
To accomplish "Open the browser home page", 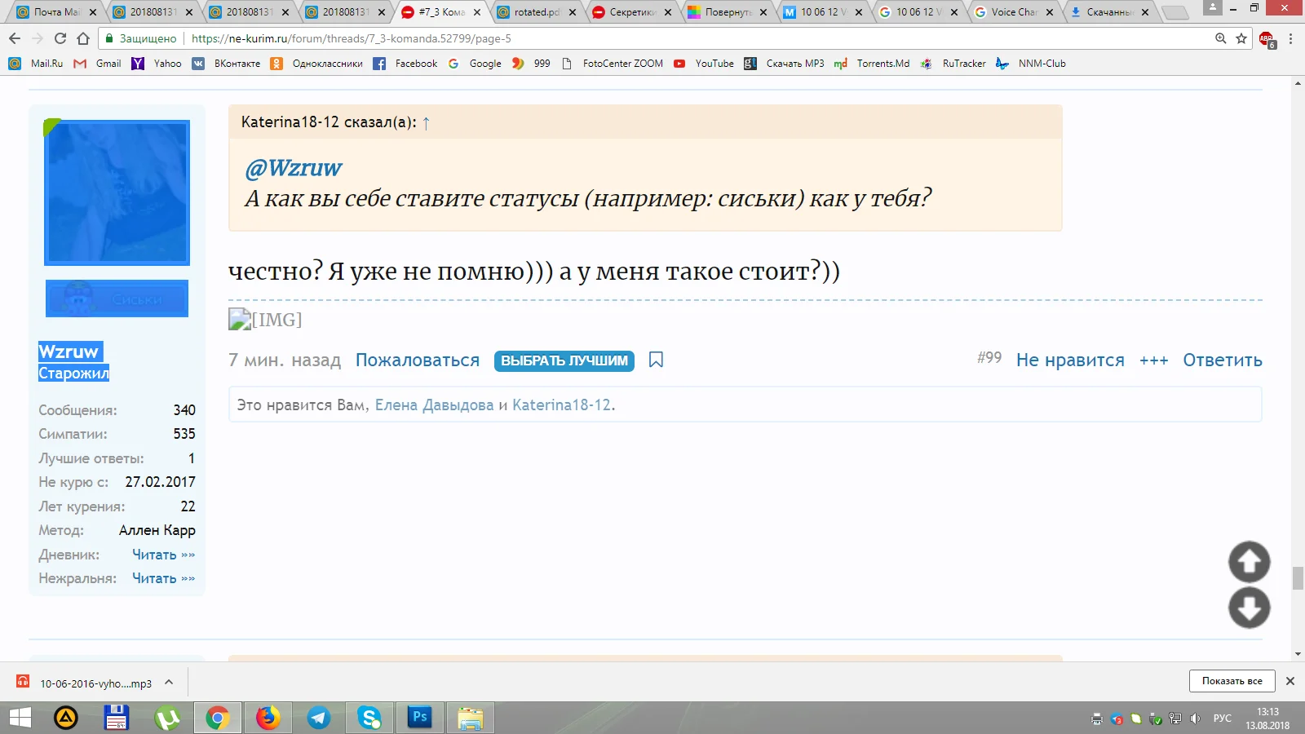I will (x=82, y=38).
